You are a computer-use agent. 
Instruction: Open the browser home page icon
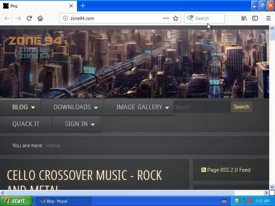(40, 18)
